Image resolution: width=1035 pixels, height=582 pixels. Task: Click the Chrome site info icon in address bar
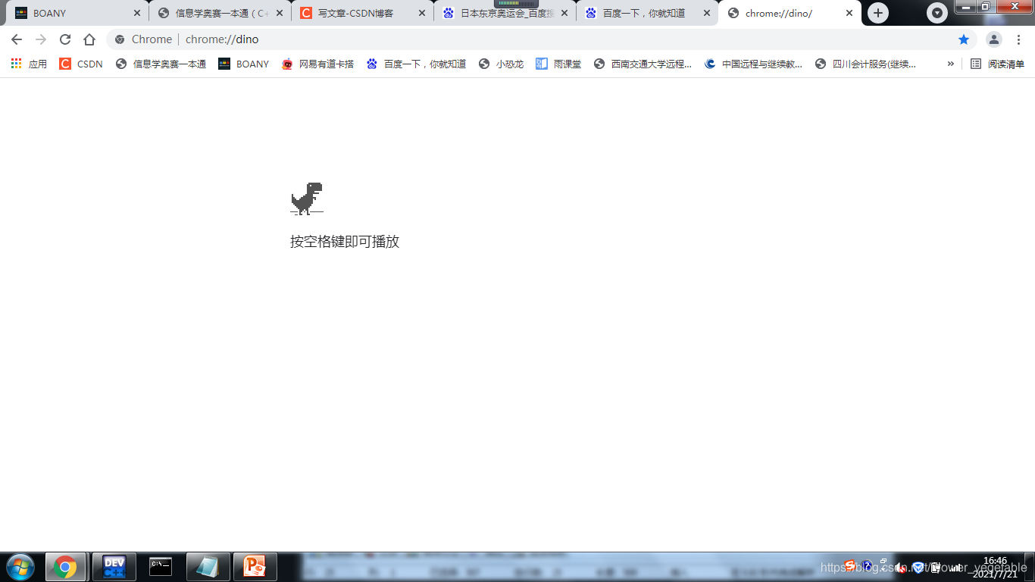click(120, 39)
